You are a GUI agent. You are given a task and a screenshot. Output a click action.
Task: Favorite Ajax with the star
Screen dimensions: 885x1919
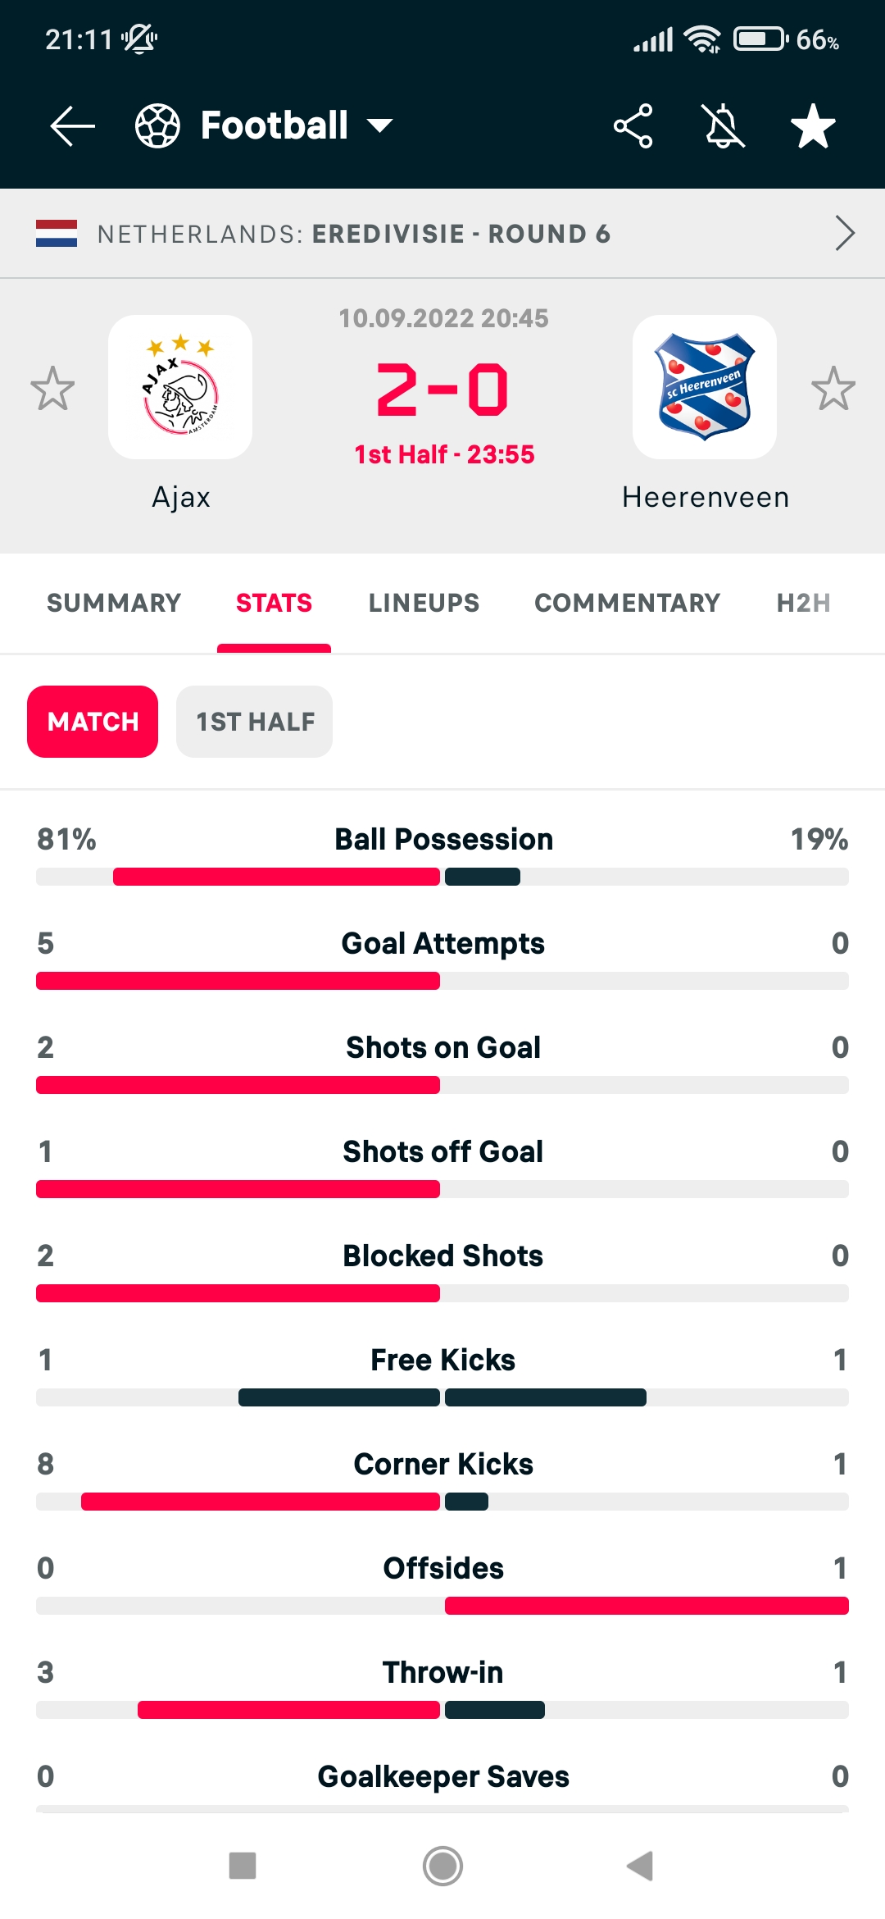pos(52,388)
